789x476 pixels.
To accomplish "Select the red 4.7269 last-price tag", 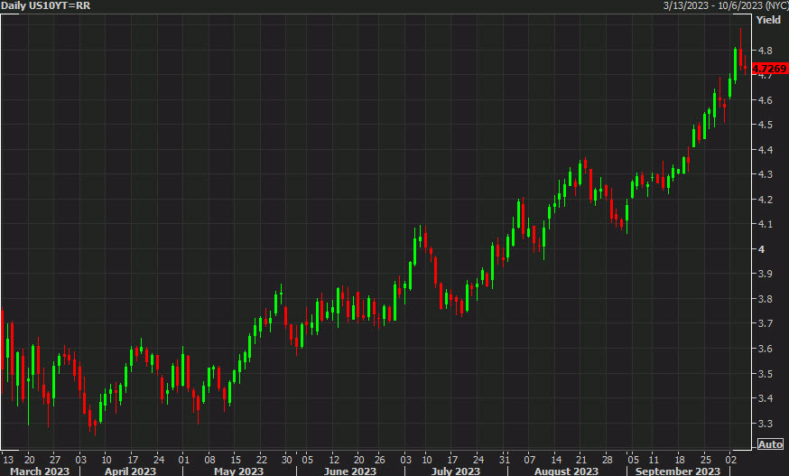I will pyautogui.click(x=769, y=69).
